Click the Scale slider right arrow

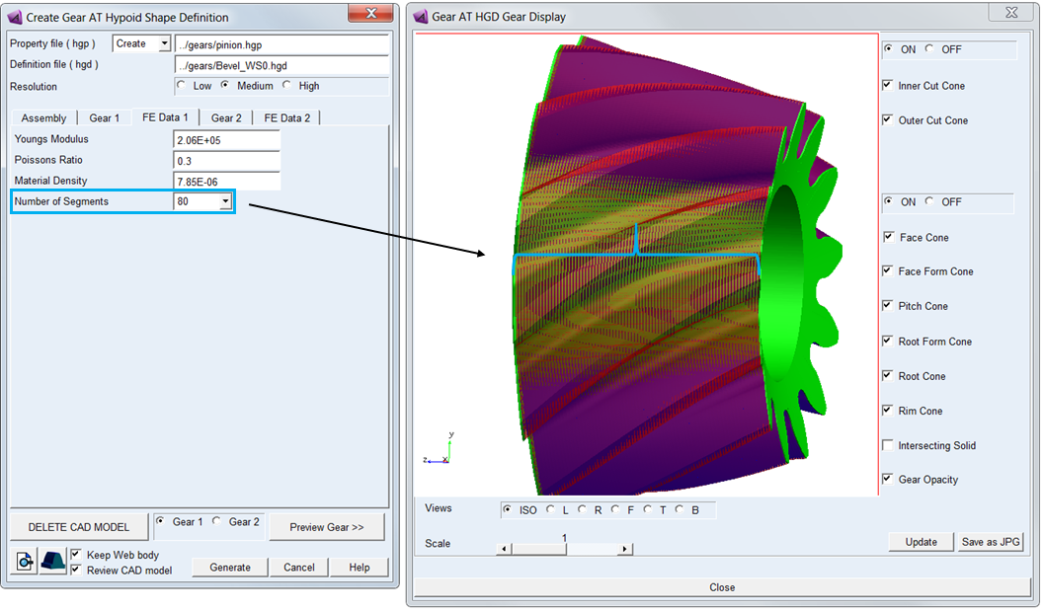(624, 549)
